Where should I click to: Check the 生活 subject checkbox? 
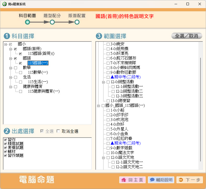tap(15, 77)
